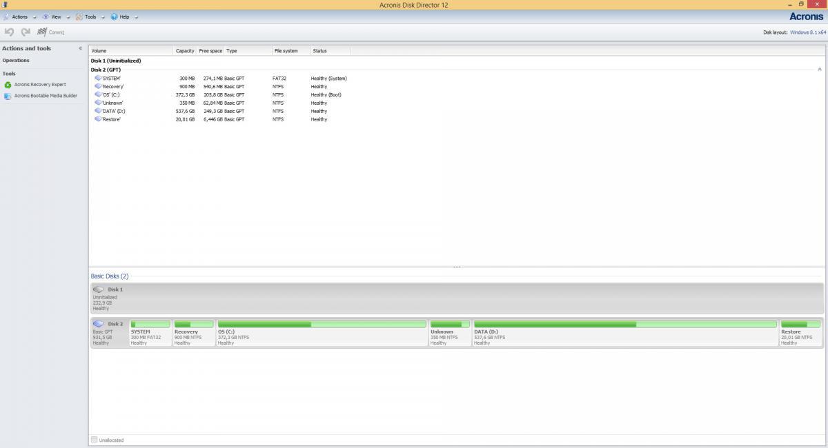The image size is (828, 448).
Task: Select the Recovery partition block in disk map
Action: (194, 333)
